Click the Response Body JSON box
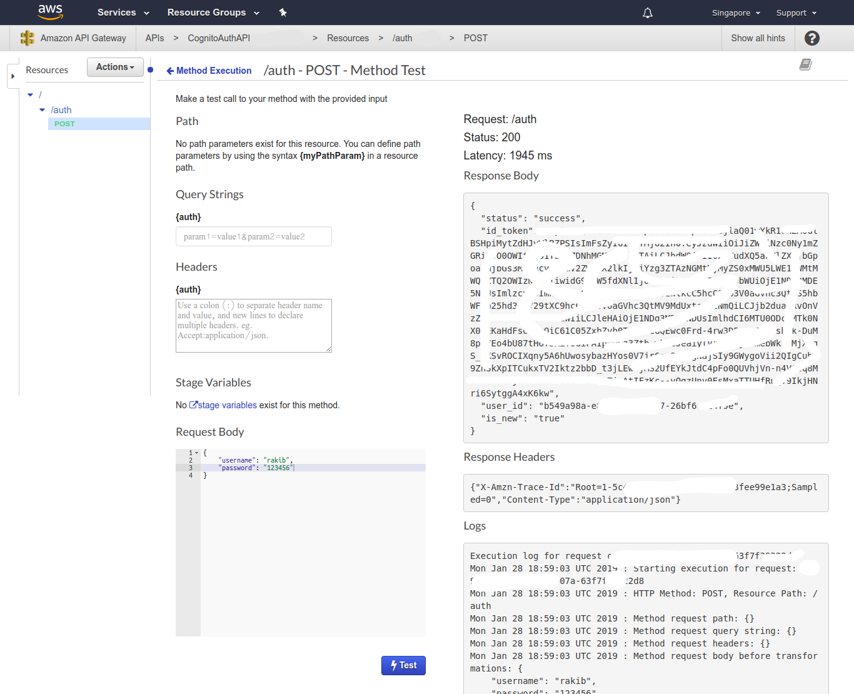 [x=646, y=318]
